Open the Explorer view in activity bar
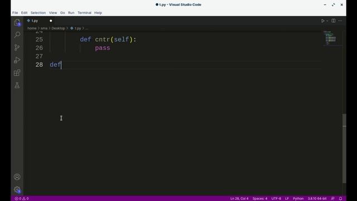357x201 pixels. (x=17, y=22)
